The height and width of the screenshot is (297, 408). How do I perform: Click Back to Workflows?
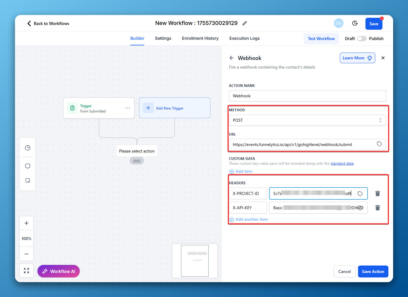pos(48,23)
